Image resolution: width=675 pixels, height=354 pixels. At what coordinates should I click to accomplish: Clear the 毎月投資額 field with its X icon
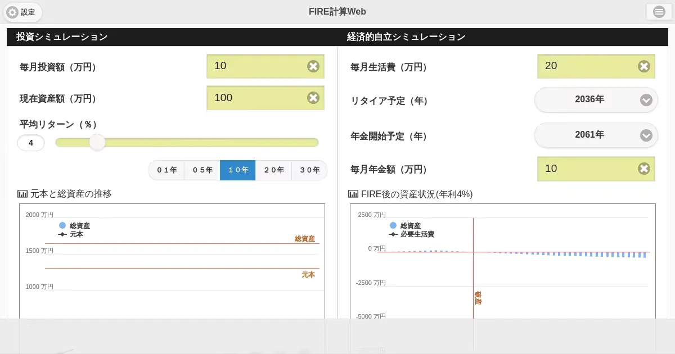pyautogui.click(x=313, y=66)
